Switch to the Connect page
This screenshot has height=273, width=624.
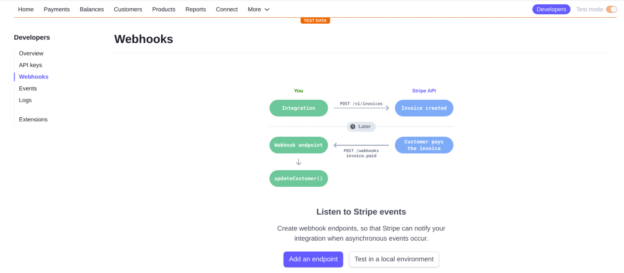227,9
